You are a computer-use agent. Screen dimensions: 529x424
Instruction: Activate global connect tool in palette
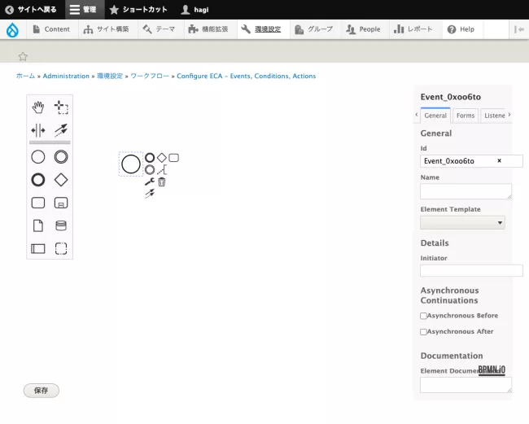pyautogui.click(x=61, y=130)
